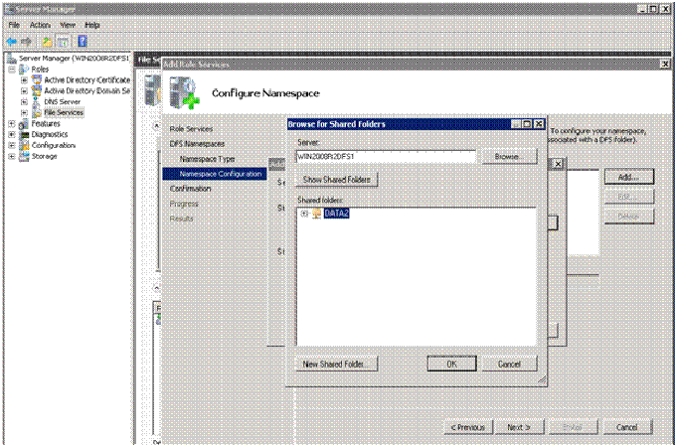Screen dimensions: 675x445
Task: Open the File menu
Action: click(x=14, y=25)
